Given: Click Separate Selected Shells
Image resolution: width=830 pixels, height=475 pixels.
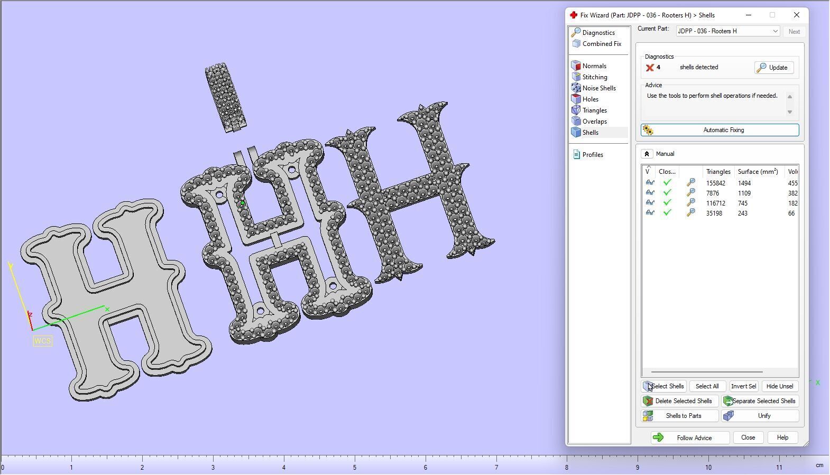Looking at the screenshot, I should pos(760,401).
